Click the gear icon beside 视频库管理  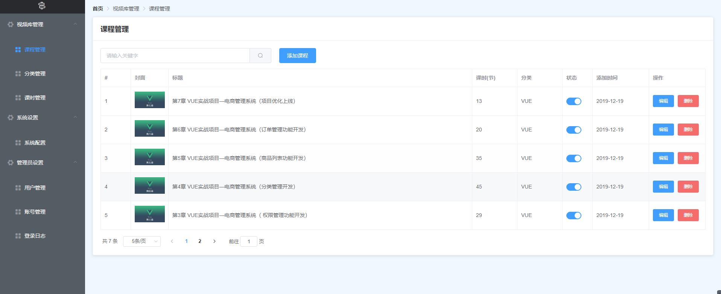(11, 24)
